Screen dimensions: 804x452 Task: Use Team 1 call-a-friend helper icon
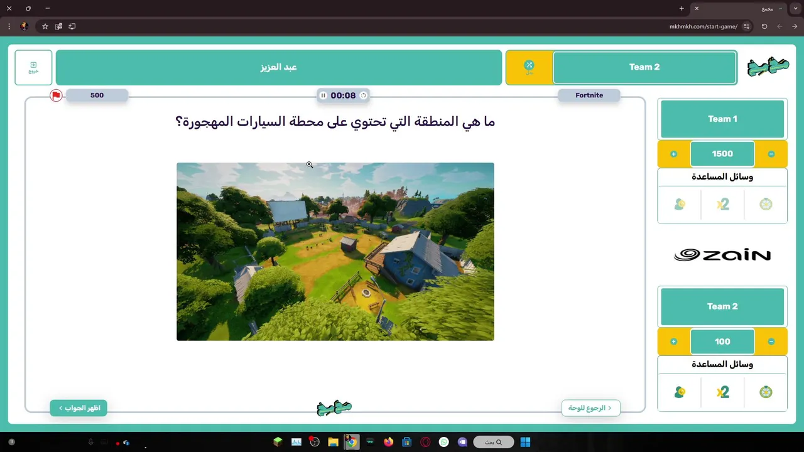(680, 204)
